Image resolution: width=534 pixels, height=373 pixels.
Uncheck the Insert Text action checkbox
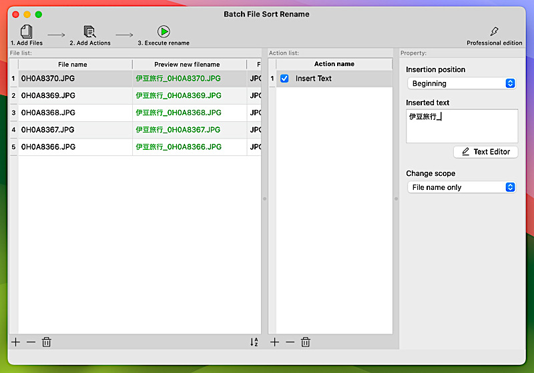click(x=284, y=79)
